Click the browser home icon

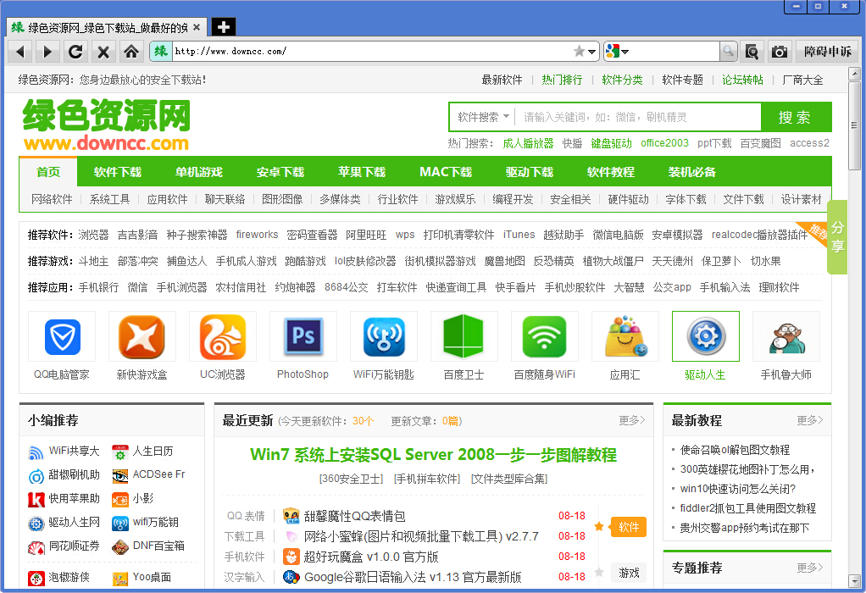click(131, 51)
